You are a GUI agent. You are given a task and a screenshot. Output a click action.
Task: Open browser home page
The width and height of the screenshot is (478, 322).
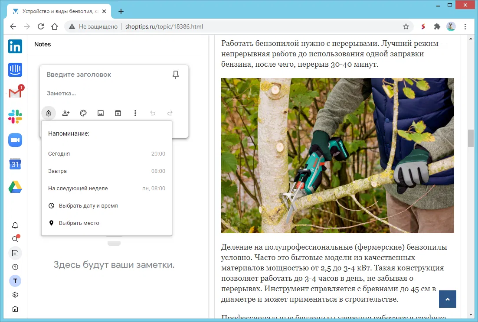(x=55, y=26)
